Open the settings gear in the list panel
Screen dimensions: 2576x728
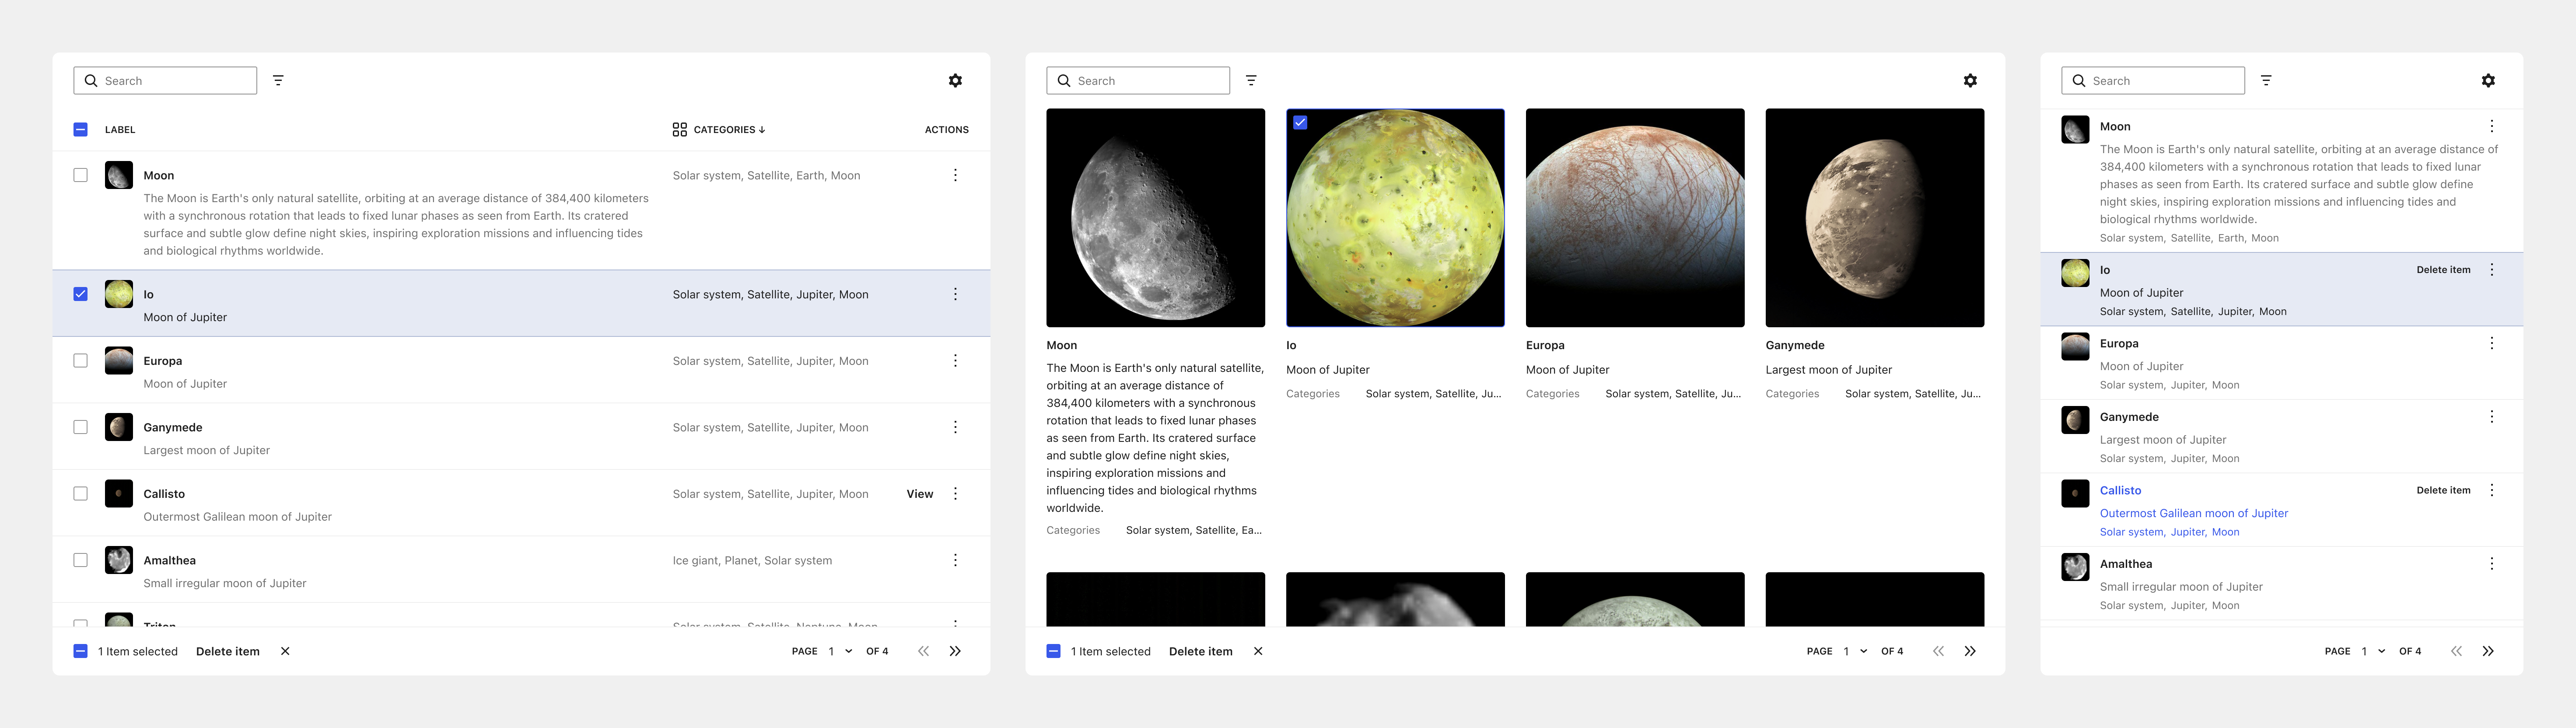2488,80
